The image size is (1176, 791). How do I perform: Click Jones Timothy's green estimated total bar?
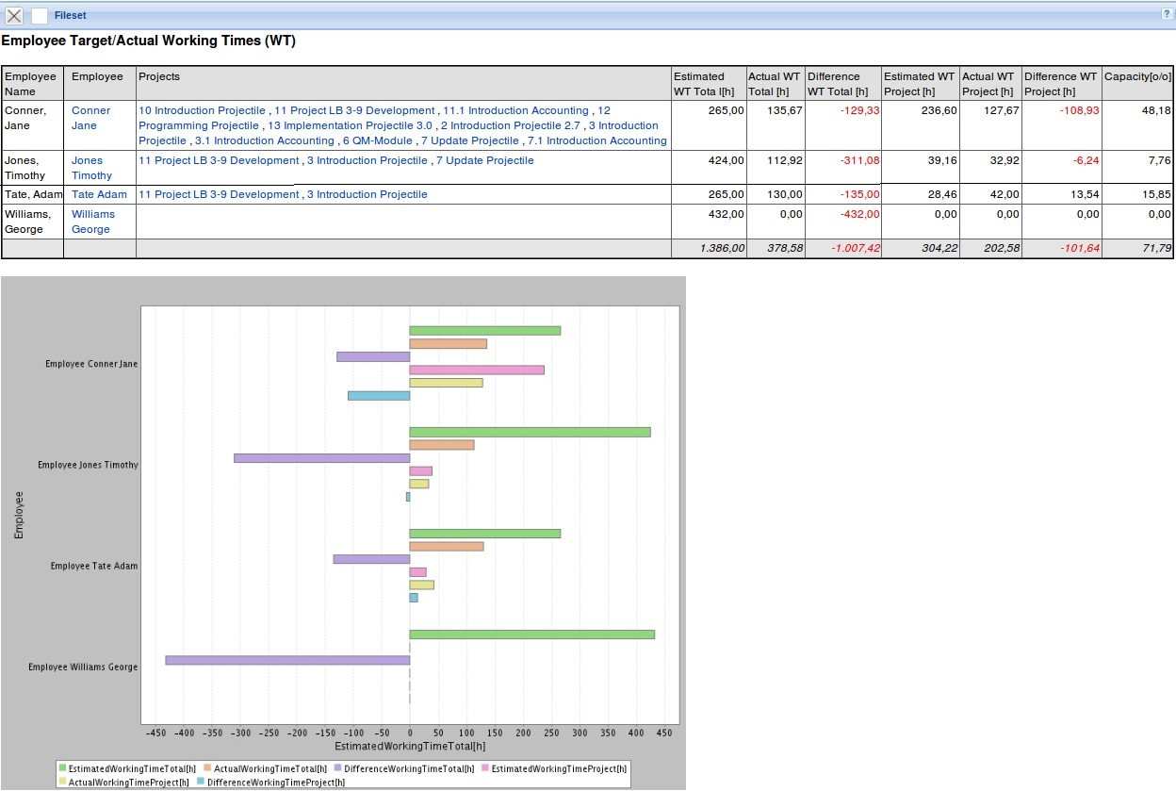530,432
